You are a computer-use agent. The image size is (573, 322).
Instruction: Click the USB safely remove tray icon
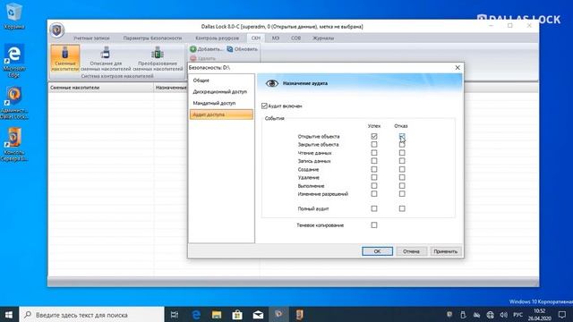pos(463,315)
